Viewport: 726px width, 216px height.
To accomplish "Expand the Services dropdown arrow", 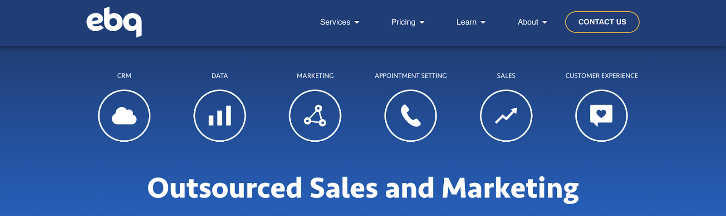I will [x=357, y=22].
